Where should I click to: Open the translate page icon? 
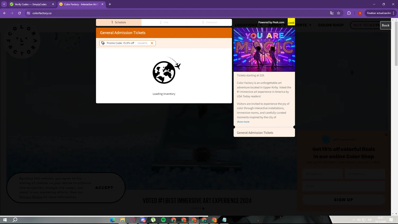[332, 13]
